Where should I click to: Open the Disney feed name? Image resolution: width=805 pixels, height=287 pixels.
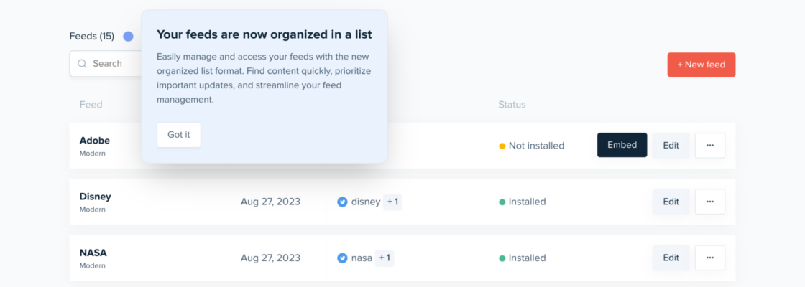pos(95,197)
